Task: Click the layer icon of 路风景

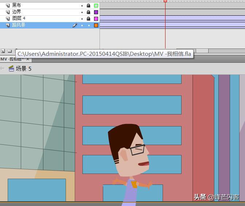Action: (8, 25)
